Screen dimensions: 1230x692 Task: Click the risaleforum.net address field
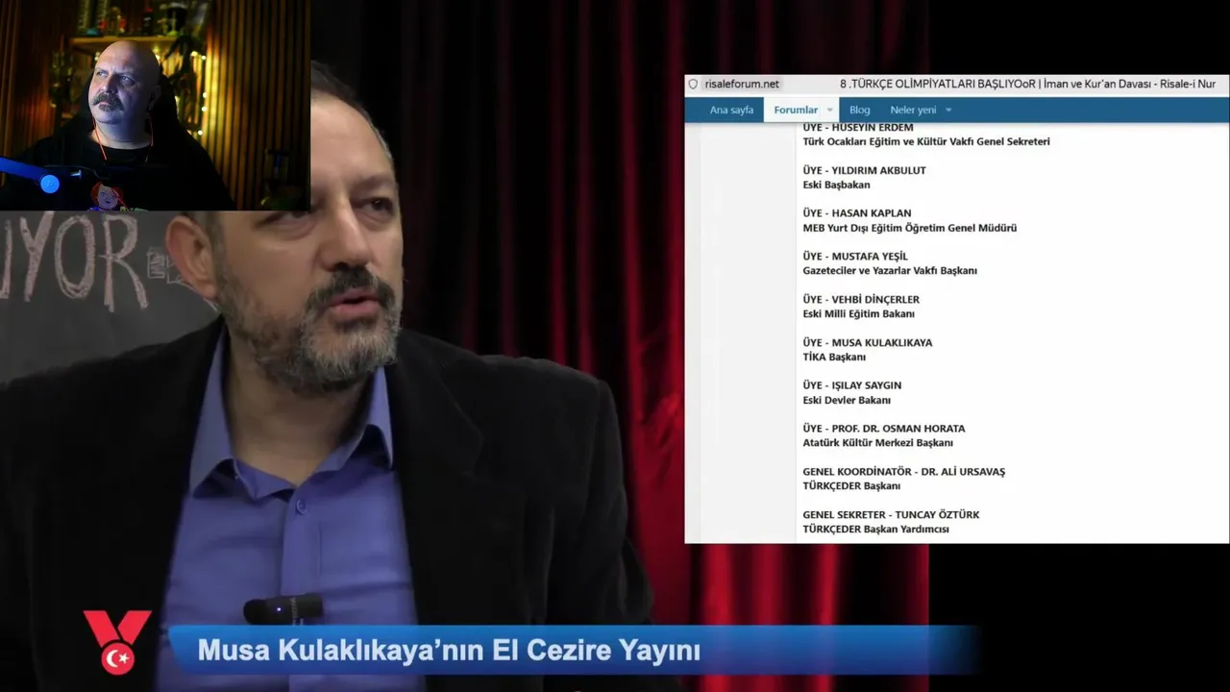tap(742, 84)
